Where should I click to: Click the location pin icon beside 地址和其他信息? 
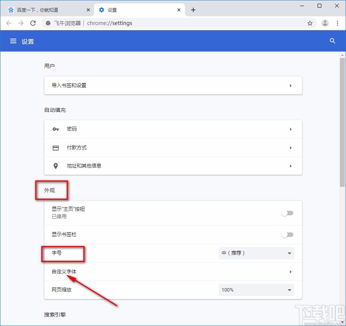tap(56, 166)
